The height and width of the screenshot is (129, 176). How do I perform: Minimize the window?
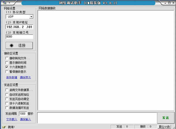click(165, 3)
